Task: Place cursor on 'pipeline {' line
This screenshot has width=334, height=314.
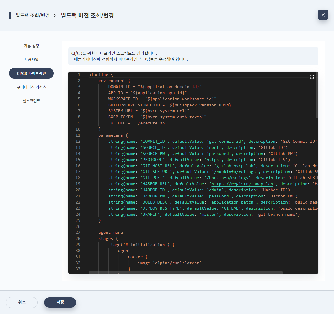Action: pos(101,75)
